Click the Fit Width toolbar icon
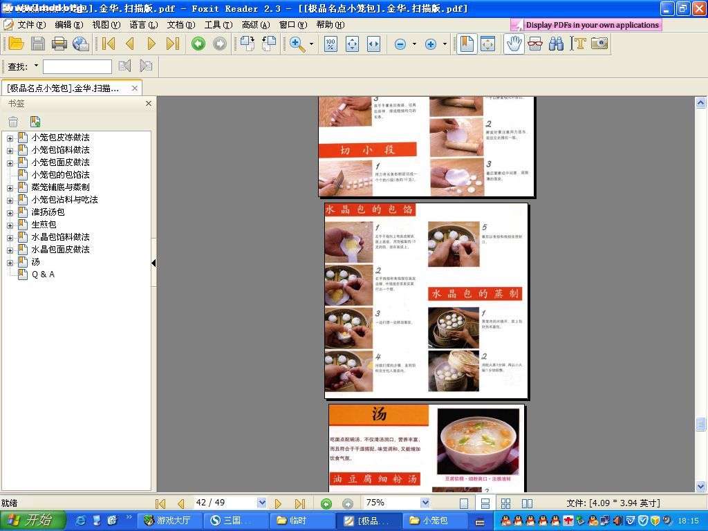The image size is (708, 531). (x=373, y=44)
